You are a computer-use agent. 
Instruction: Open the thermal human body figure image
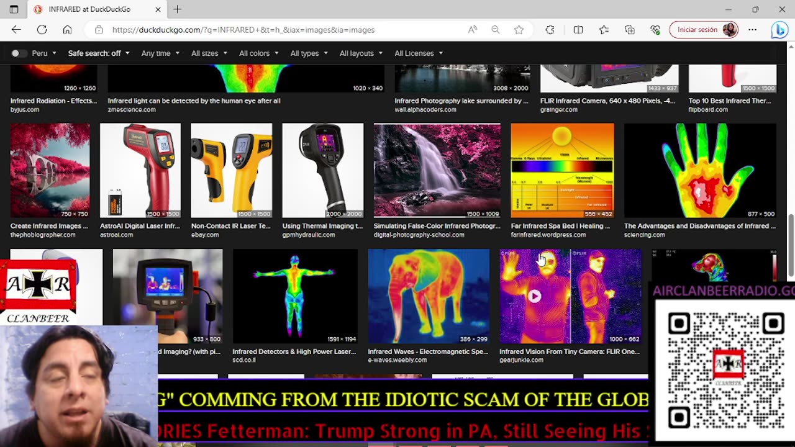tap(295, 296)
